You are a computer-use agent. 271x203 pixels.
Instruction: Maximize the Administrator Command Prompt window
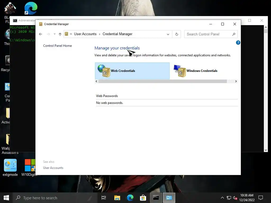point(250,20)
